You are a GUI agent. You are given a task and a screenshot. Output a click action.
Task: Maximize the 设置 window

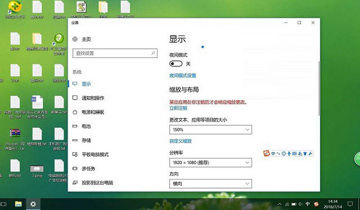coord(299,22)
